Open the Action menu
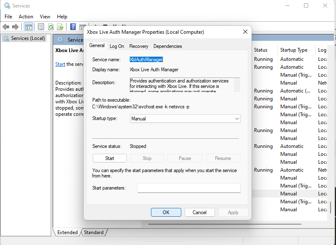Image resolution: width=336 pixels, height=245 pixels. [x=26, y=17]
